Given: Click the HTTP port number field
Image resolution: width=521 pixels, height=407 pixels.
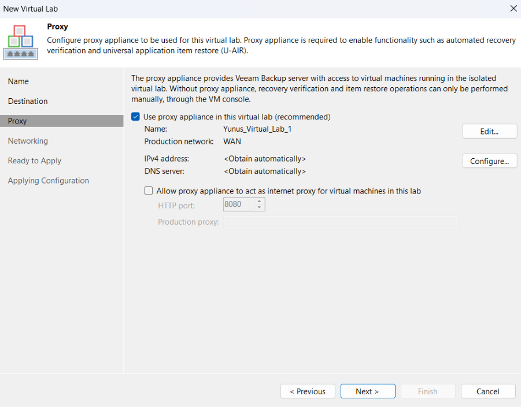Looking at the screenshot, I should (x=239, y=204).
